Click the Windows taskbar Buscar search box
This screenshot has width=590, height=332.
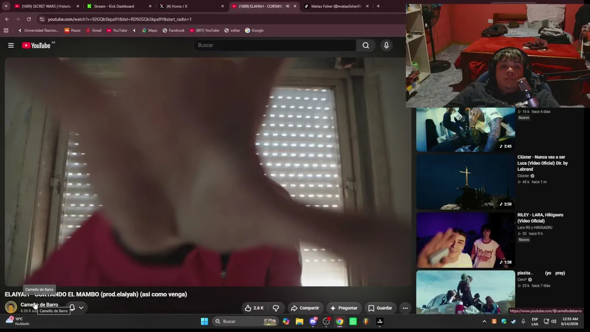click(x=246, y=321)
